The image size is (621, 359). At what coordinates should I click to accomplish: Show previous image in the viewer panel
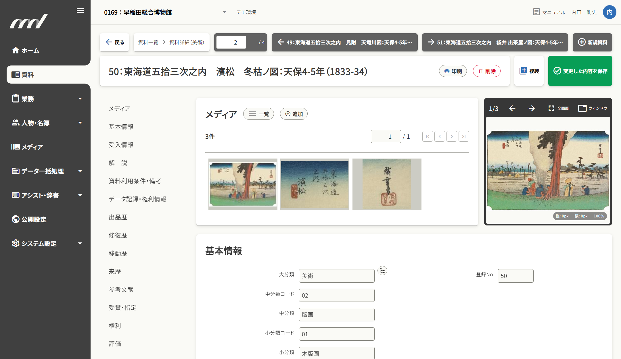coord(512,108)
